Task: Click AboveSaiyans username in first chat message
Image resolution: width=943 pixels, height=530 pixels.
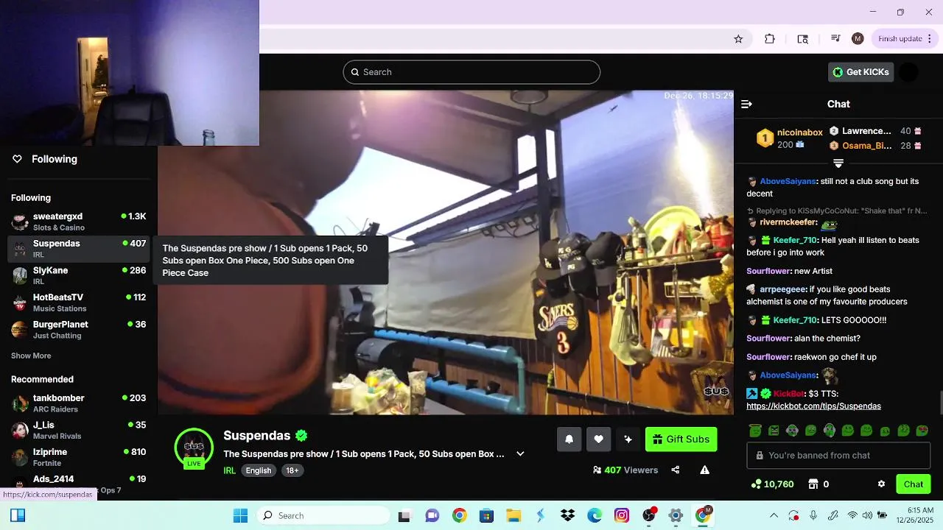Action: click(x=788, y=181)
